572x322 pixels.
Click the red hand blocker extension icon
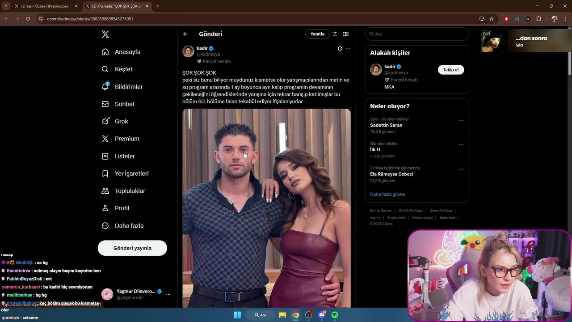506,19
